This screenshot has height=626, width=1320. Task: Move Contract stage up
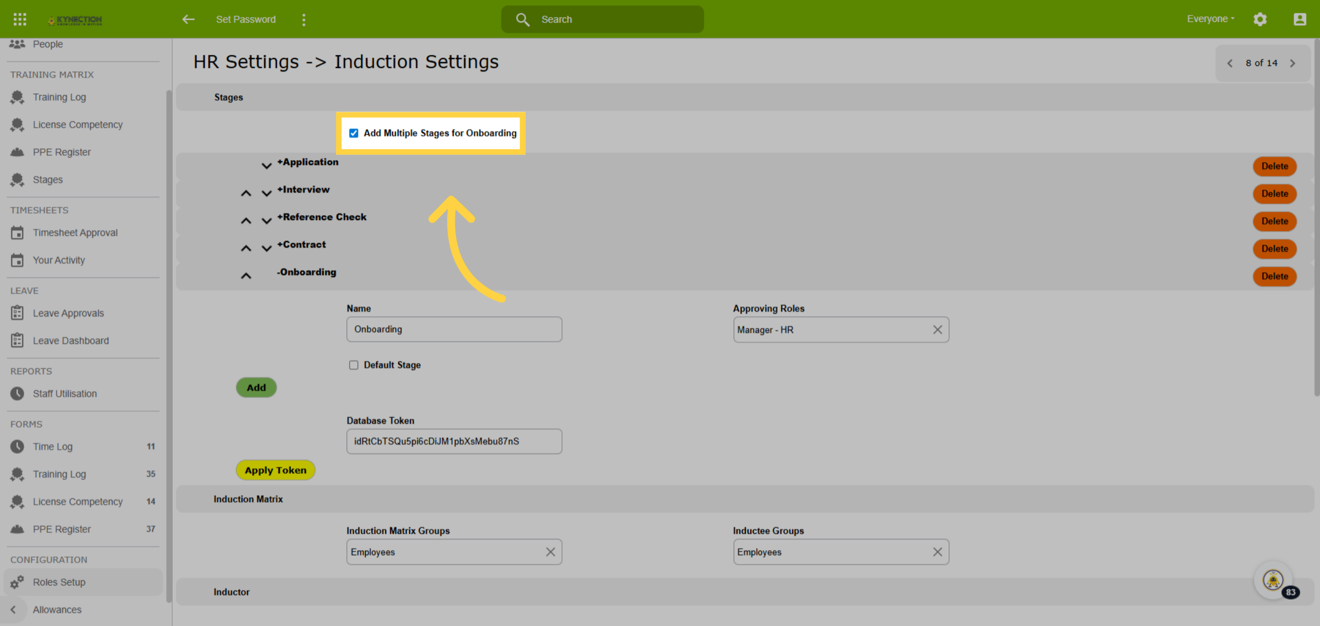coord(246,248)
